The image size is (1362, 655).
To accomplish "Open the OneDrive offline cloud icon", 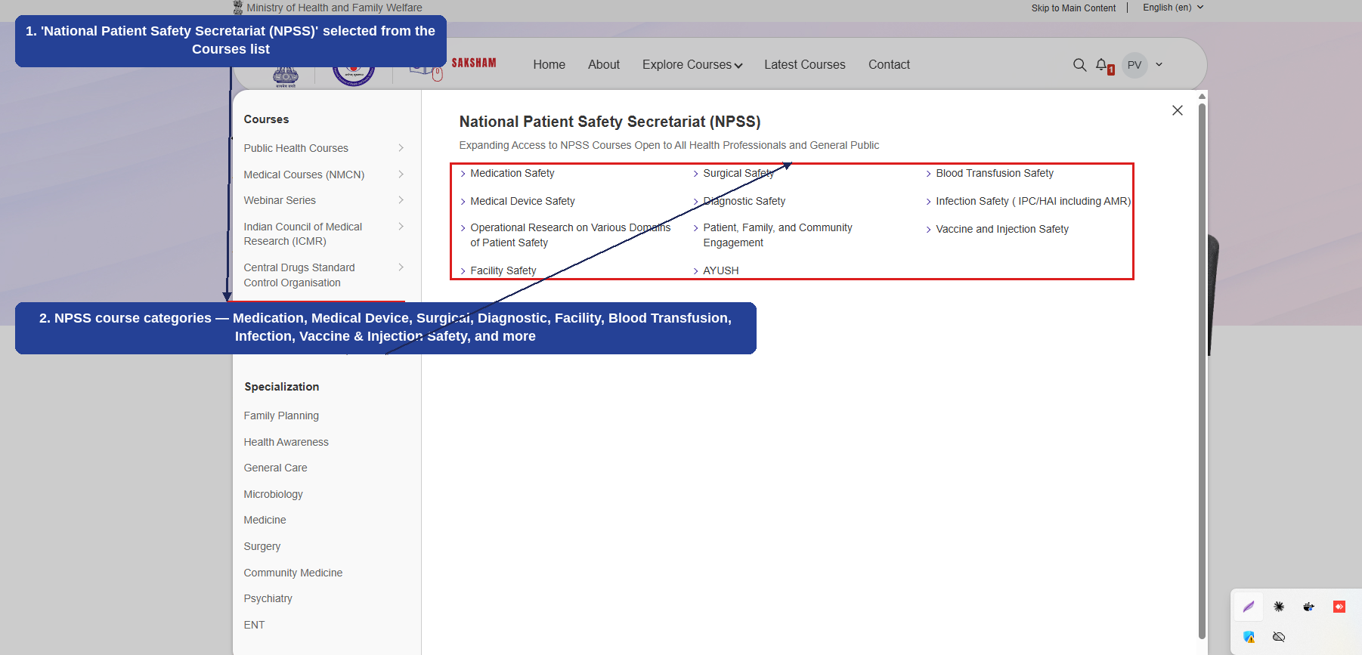I will coord(1279,637).
